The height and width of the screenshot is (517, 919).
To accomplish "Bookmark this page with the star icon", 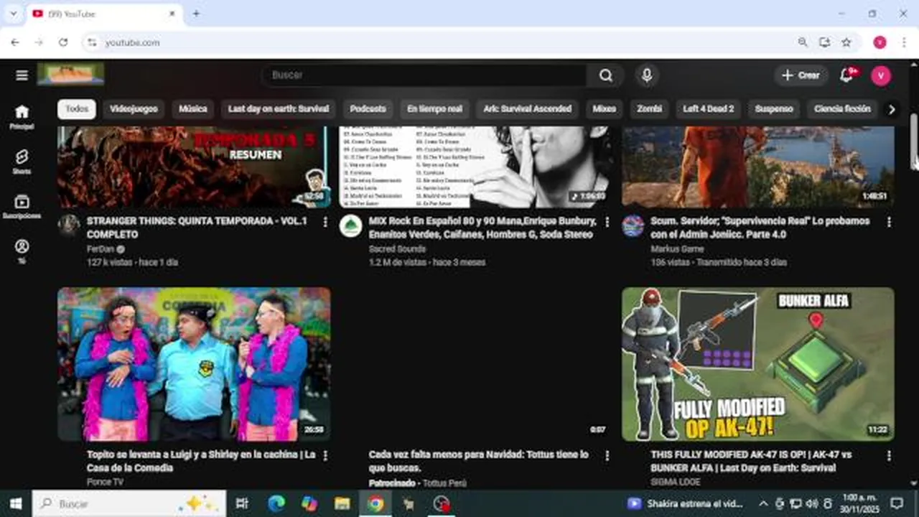I will point(846,42).
